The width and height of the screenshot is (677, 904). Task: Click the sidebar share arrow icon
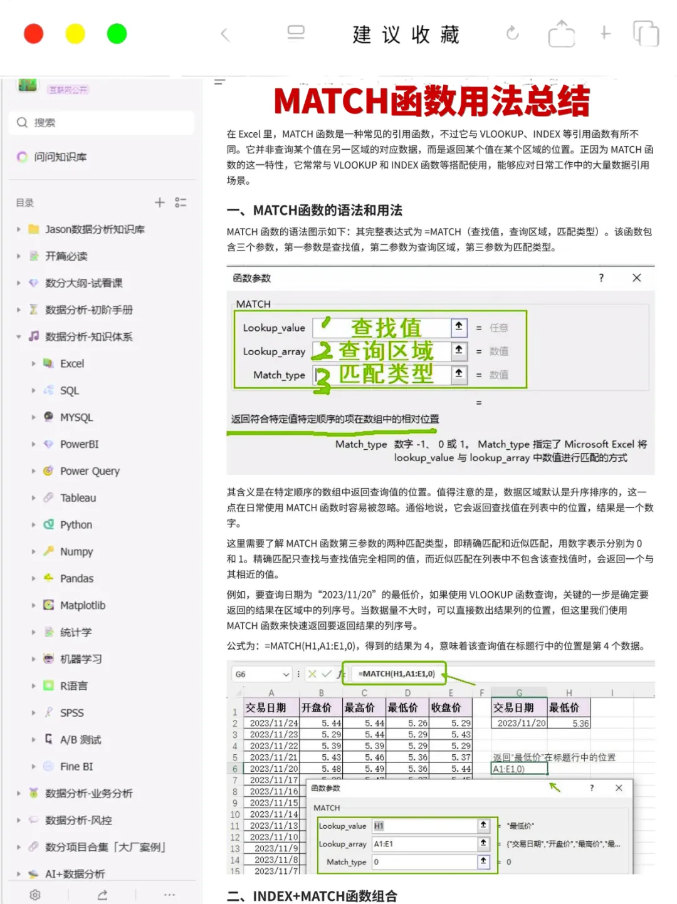102,895
